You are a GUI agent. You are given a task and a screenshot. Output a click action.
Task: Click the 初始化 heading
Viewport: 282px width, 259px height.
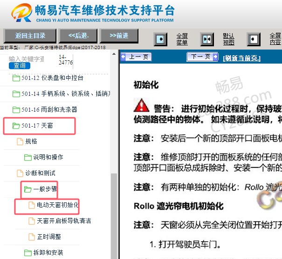coord(146,85)
